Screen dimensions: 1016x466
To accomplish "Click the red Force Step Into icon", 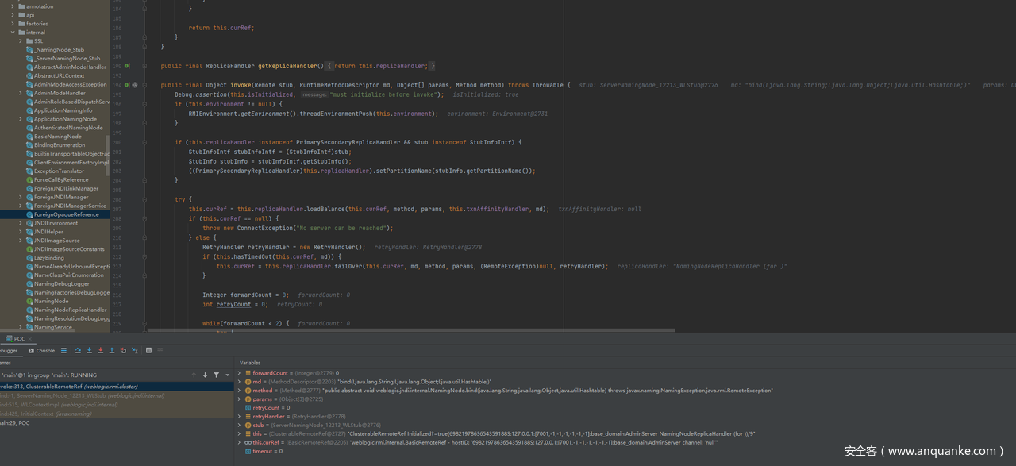I will pyautogui.click(x=100, y=350).
